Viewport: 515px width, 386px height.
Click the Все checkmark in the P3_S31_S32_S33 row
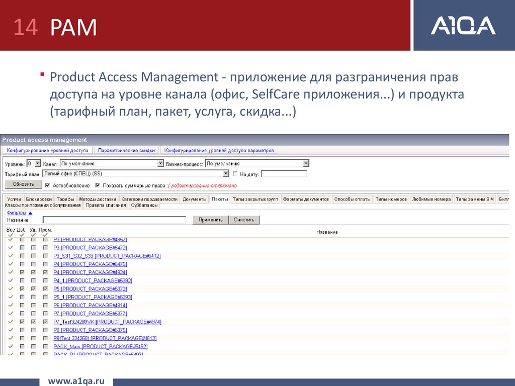11,256
